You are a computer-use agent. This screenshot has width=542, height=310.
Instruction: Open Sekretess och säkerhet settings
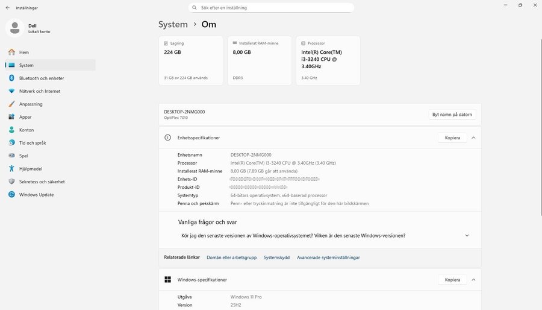tap(42, 182)
